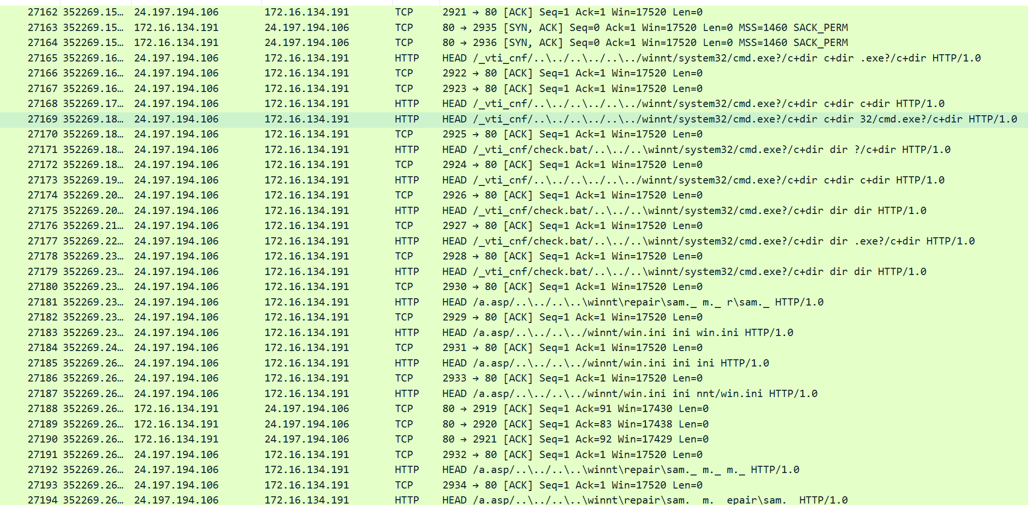Select packet 27189 '80 → 2920 [ACK]' Ack=83
The image size is (1028, 505).
tap(514, 424)
